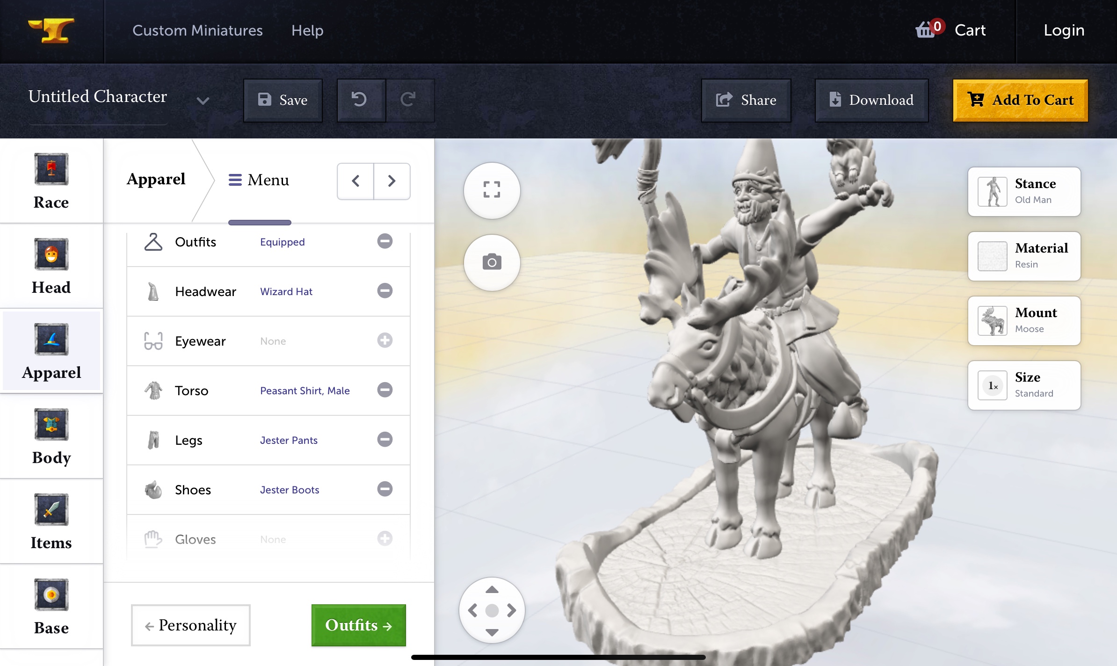Click the horizontal scroll indicator under Menu

click(260, 223)
